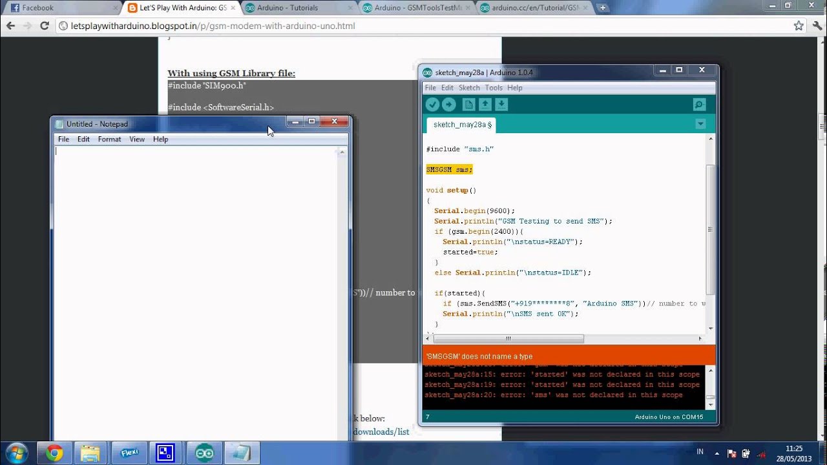Click Chrome icon in taskbar
The image size is (827, 465).
click(x=54, y=453)
